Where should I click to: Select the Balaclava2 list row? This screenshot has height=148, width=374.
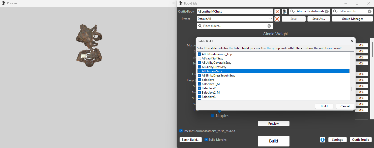click(x=274, y=88)
